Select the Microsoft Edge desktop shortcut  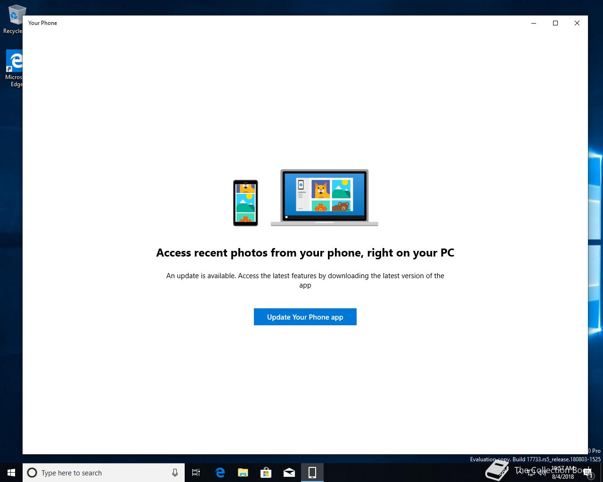pos(14,69)
